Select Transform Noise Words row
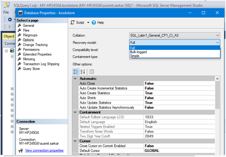This screenshot has width=226, height=157. [146, 131]
